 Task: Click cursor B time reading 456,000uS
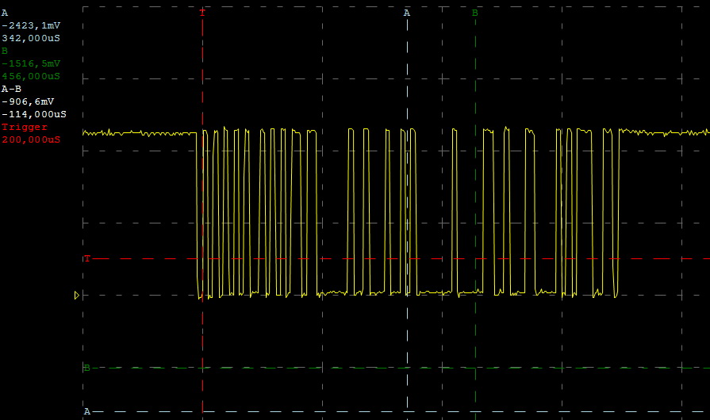31,76
